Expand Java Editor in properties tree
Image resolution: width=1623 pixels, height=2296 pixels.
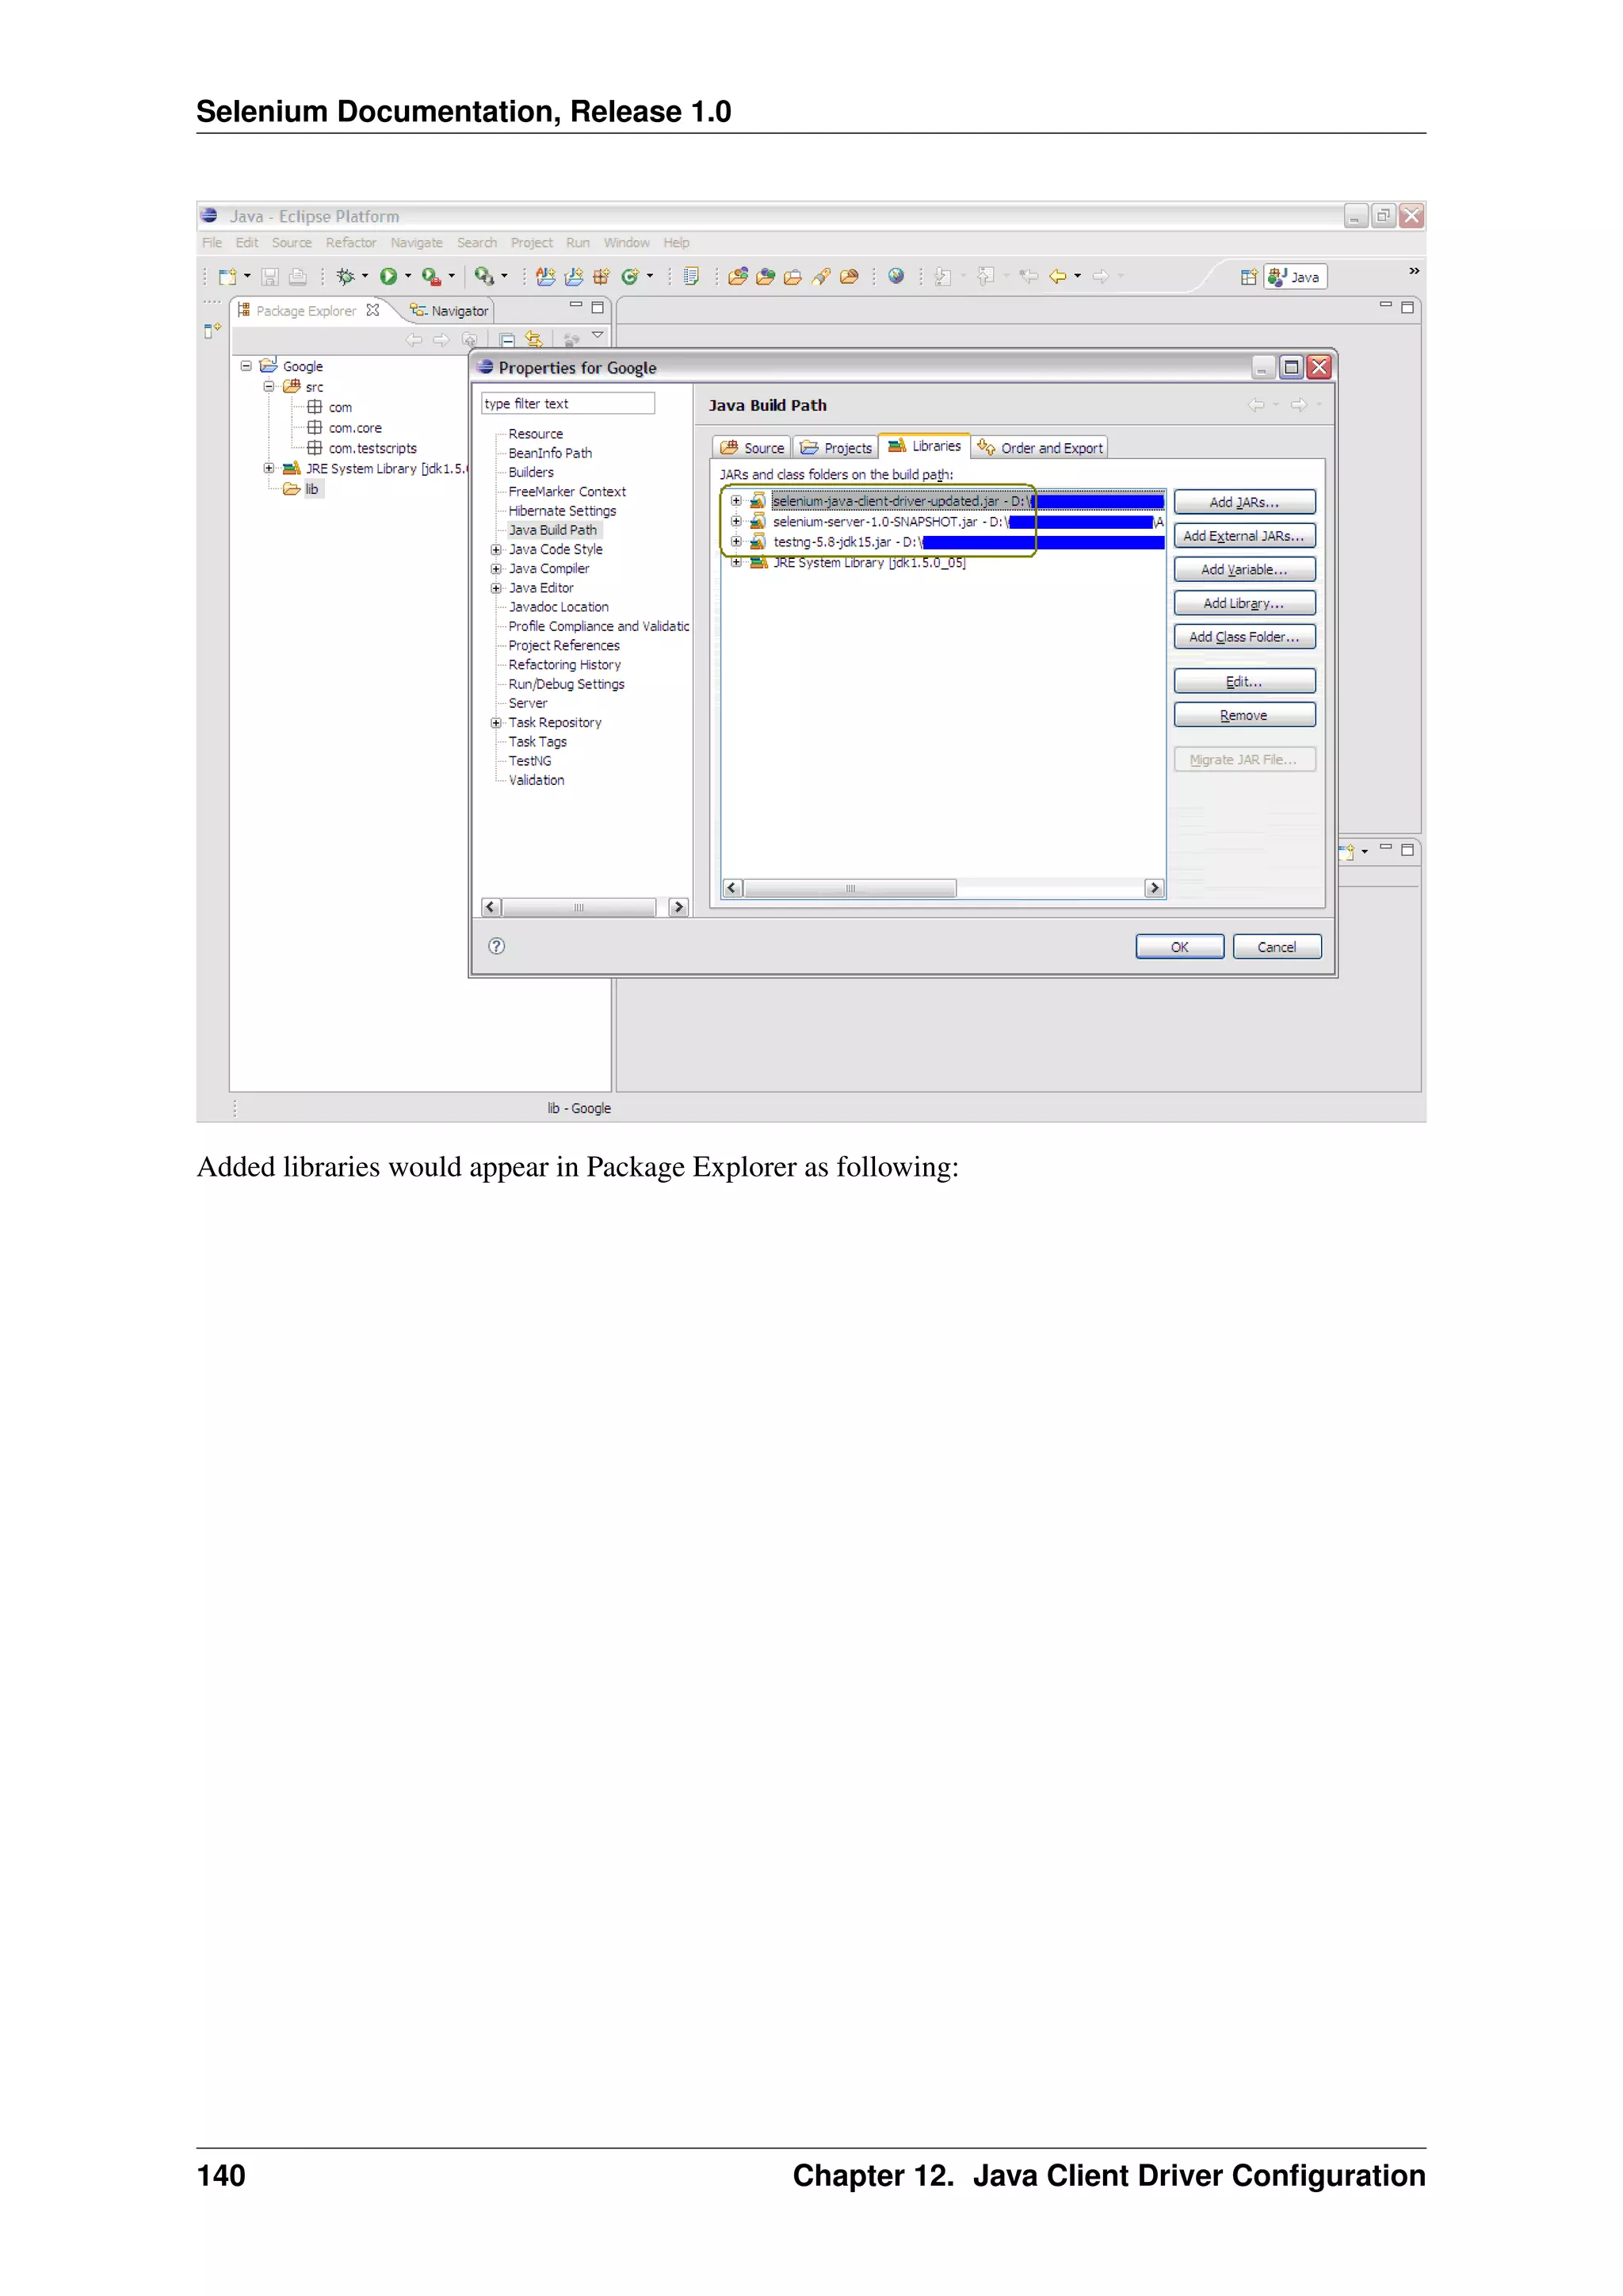pyautogui.click(x=495, y=588)
